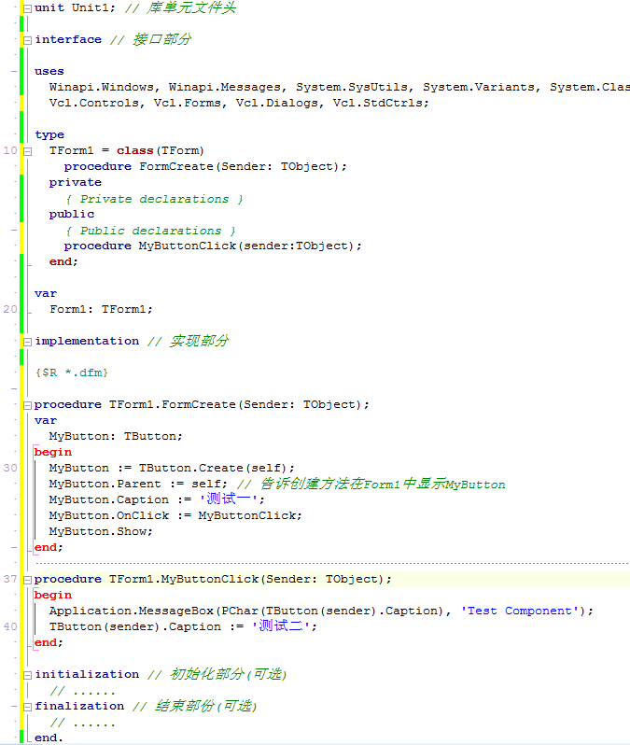Collapse the interface section fold marker
630x745 pixels.
pos(27,39)
